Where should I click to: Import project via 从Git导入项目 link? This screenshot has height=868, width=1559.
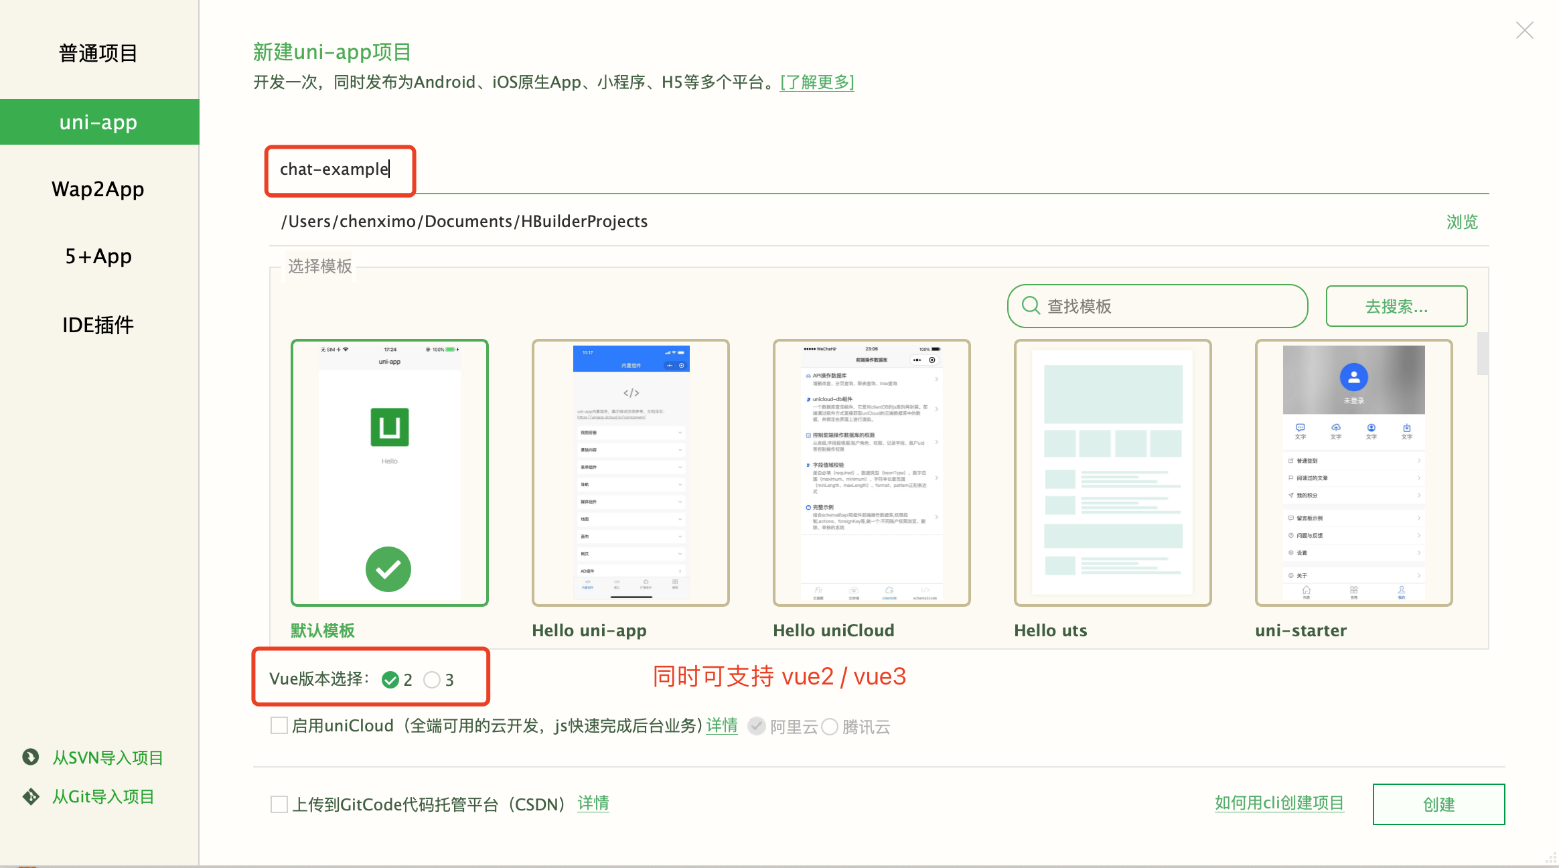[x=103, y=796]
